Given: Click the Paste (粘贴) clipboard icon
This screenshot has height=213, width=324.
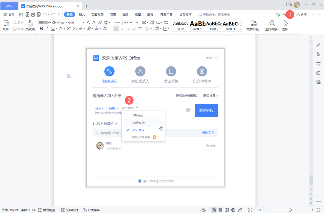Looking at the screenshot, I should [x=6, y=23].
